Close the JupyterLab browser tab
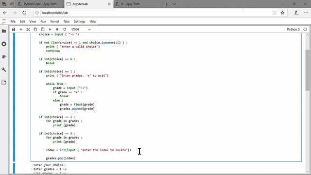311x175 pixels. point(109,4)
